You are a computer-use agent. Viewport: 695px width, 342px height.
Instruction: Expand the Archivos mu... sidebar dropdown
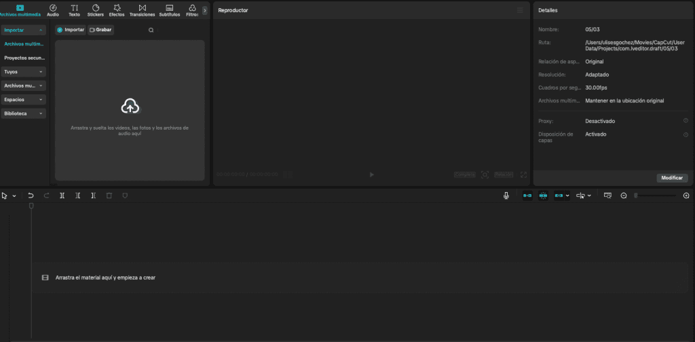[x=23, y=85]
